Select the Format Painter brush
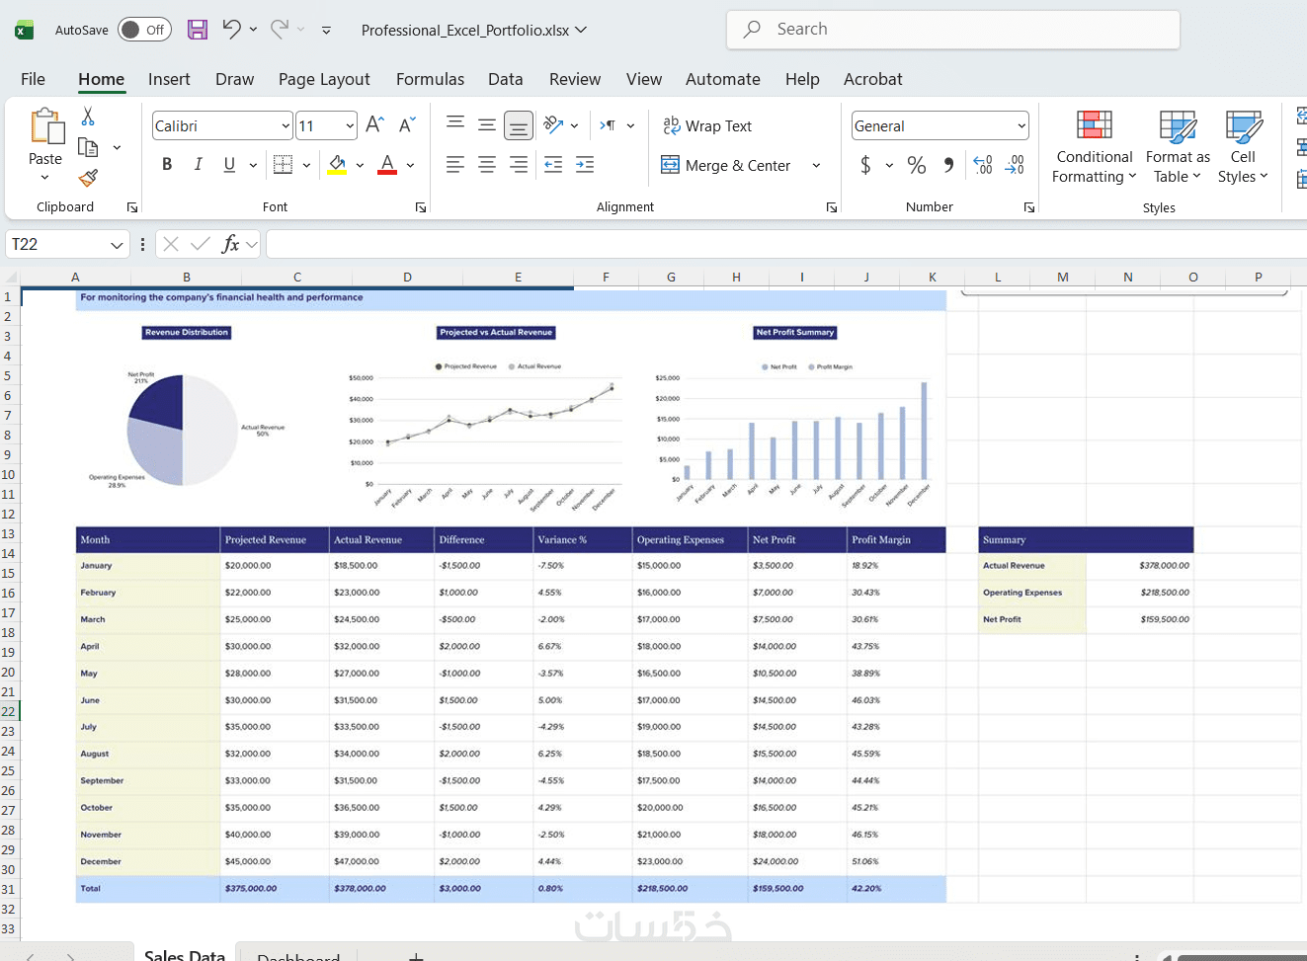Image resolution: width=1307 pixels, height=961 pixels. (x=88, y=178)
